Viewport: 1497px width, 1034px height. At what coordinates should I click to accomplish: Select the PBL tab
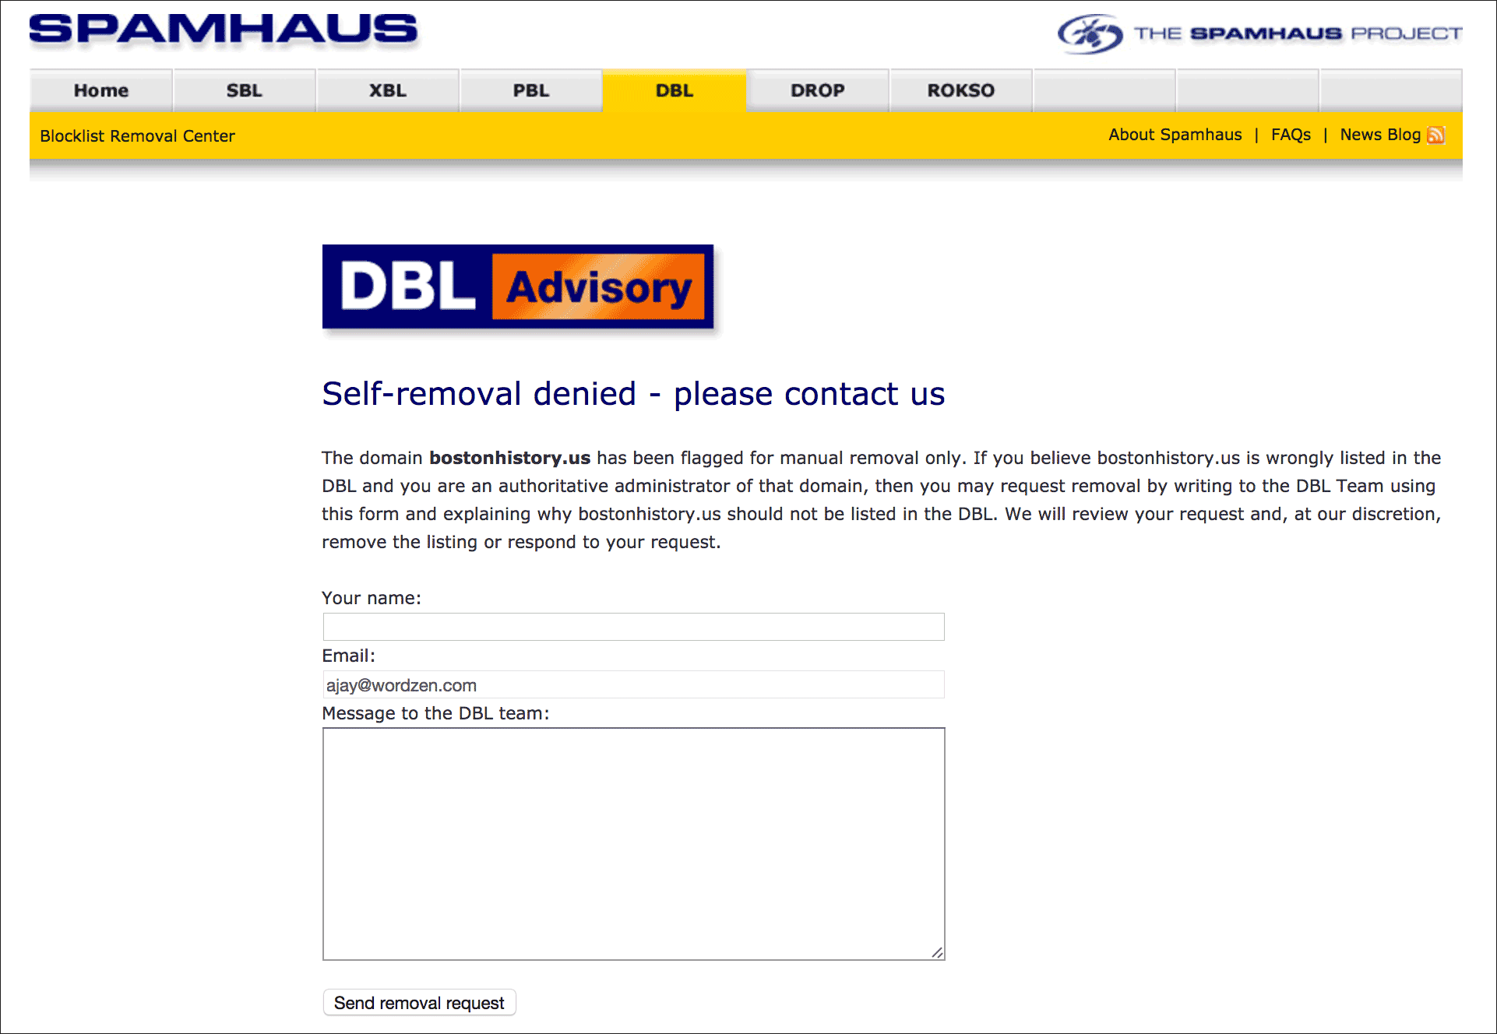click(531, 90)
